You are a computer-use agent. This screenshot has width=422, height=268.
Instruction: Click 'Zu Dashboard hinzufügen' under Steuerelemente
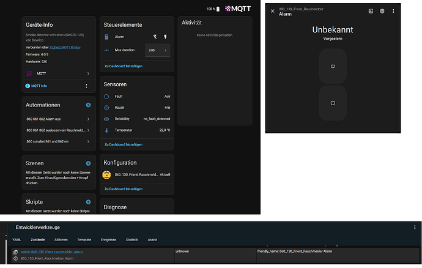click(124, 66)
